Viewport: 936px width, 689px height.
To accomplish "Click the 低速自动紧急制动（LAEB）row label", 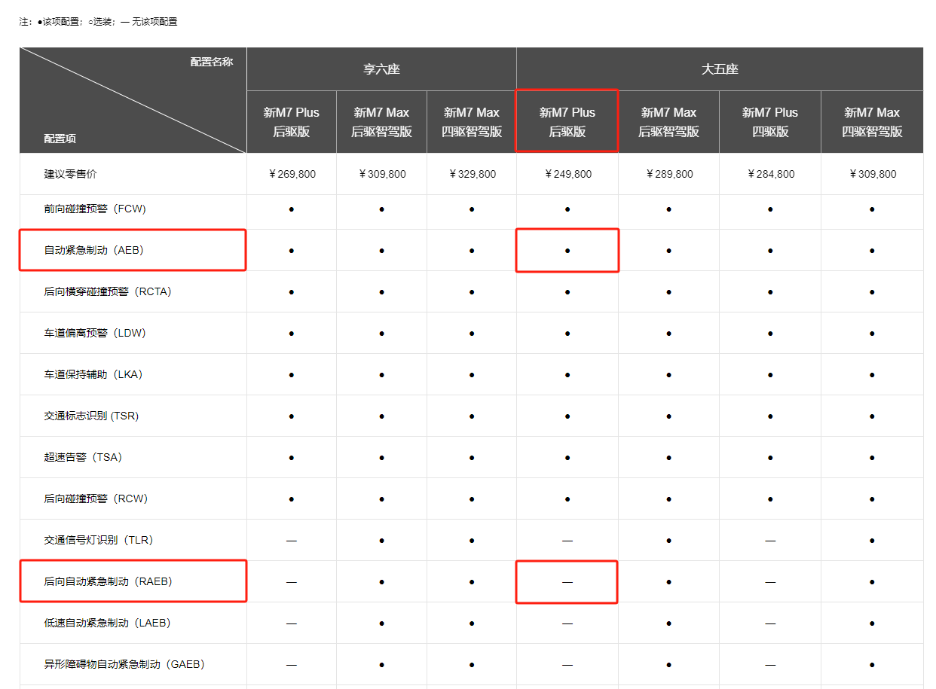I will [x=108, y=623].
